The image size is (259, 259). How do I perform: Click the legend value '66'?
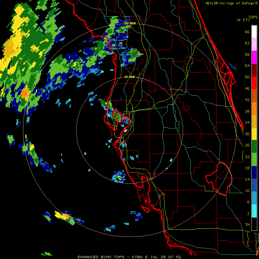[247, 32]
